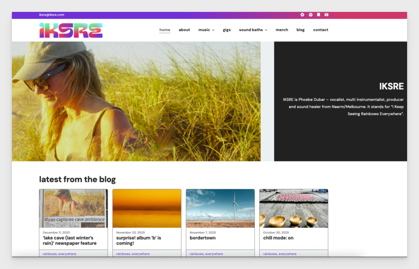Open the 'lake cave' newspaper feature post title

[70, 240]
